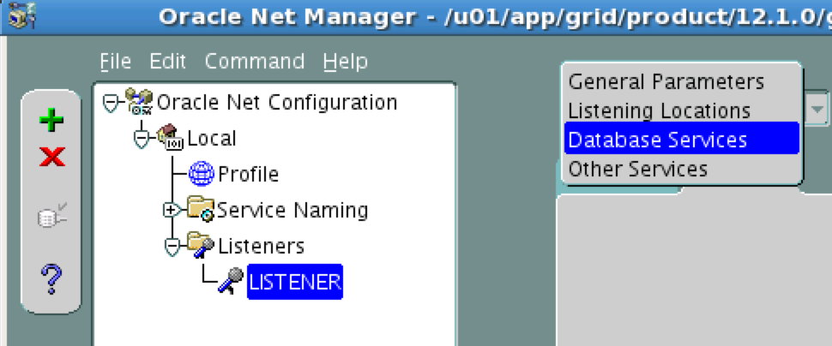
Task: Open help with the question mark icon
Action: click(x=51, y=280)
